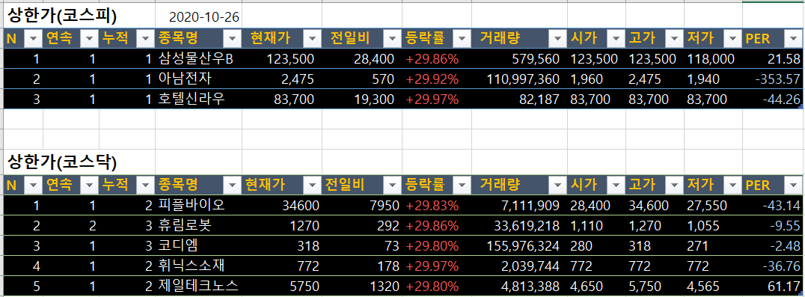
Task: Open the 연속 filter dropdown in 코스닥 table
Action: pos(90,185)
